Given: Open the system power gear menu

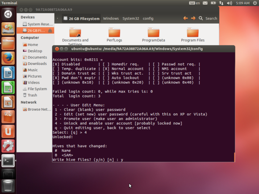Looking at the screenshot, I should tap(255, 3).
